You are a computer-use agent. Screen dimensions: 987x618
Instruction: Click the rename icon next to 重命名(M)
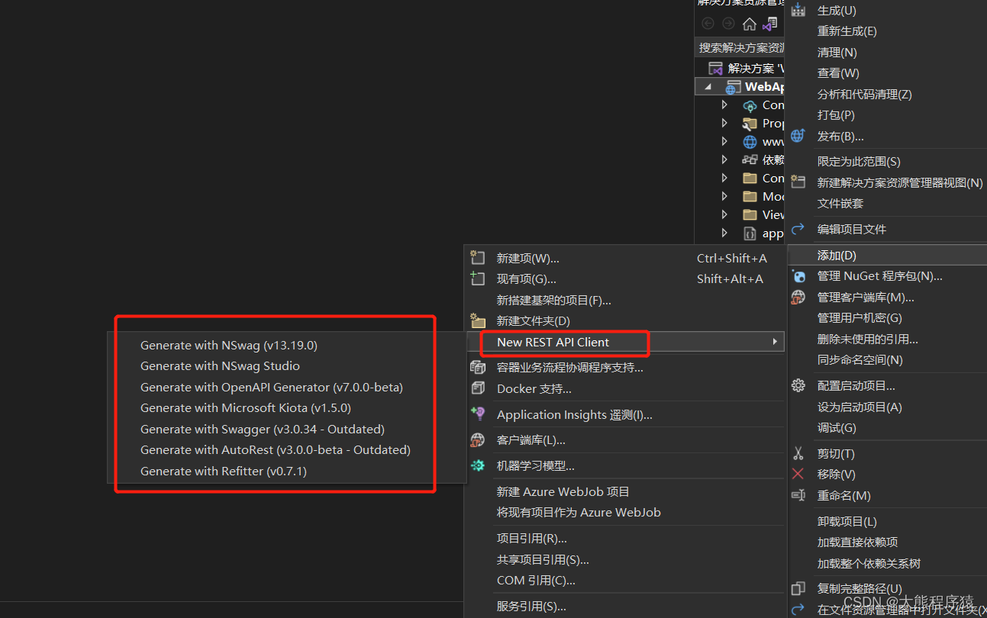pyautogui.click(x=798, y=495)
